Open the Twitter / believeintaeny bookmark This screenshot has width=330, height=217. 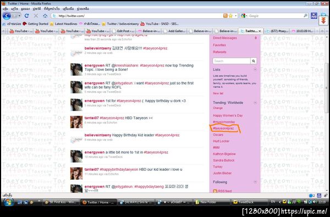click(x=120, y=24)
